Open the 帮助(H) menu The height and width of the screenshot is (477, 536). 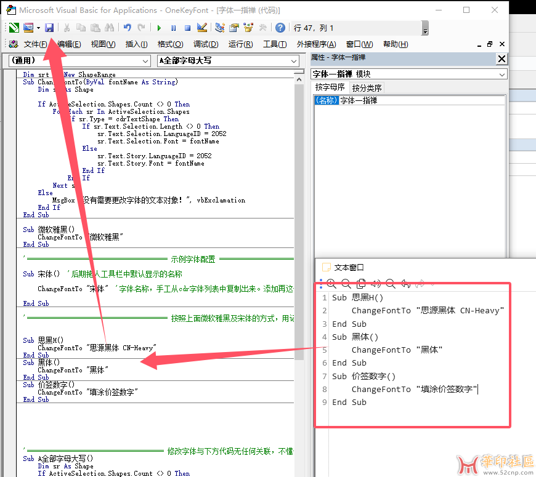396,44
